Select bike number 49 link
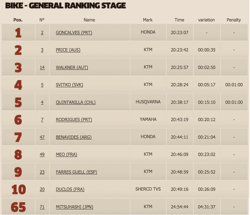The height and width of the screenshot is (215, 250). click(x=42, y=154)
